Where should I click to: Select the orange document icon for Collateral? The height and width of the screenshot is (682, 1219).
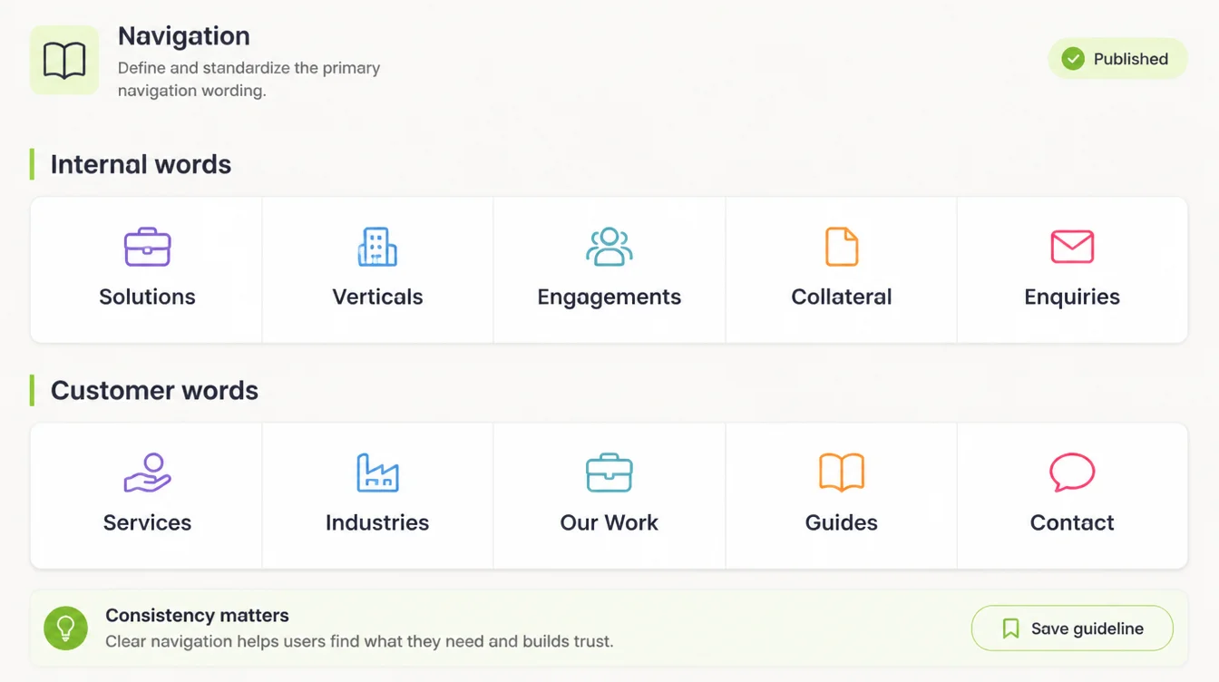[x=842, y=247]
